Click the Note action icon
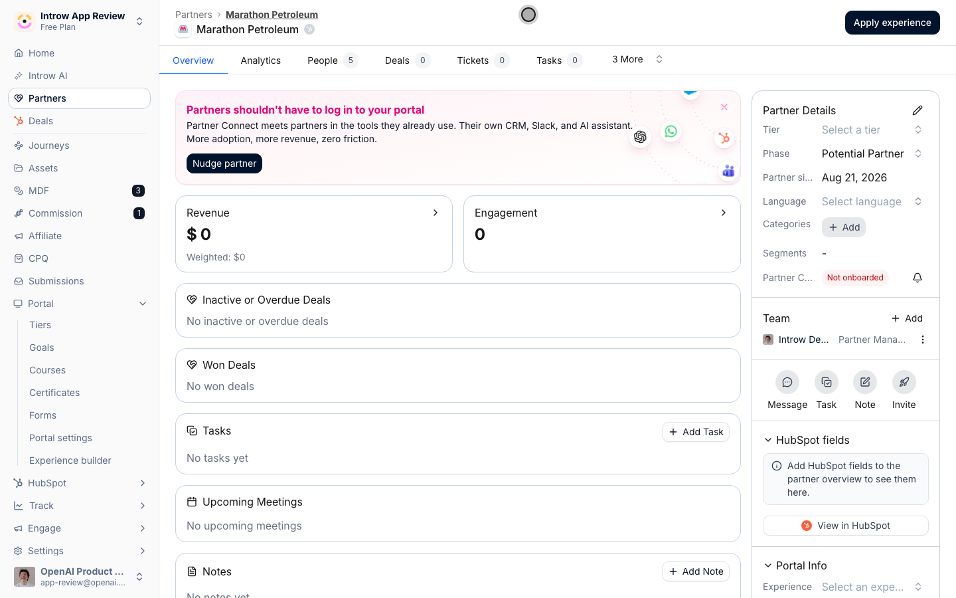 coord(865,382)
